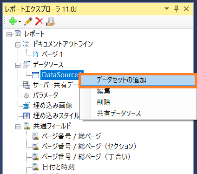This screenshot has height=174, width=197.
Task: Click the 埋め込みスタイル css icon
Action: [26, 116]
